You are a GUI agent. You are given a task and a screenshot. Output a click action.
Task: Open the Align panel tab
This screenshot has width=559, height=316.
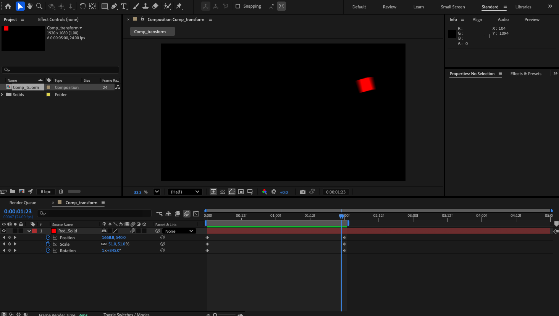pyautogui.click(x=477, y=19)
